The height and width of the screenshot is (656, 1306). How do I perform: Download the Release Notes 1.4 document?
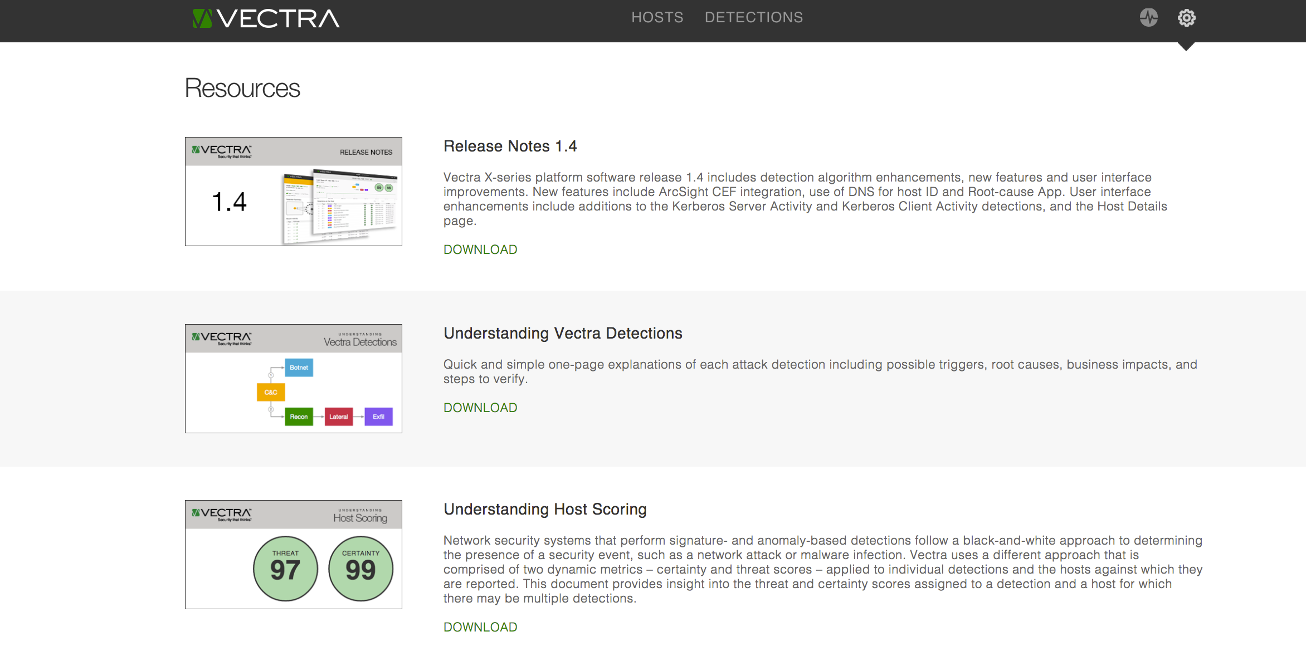pyautogui.click(x=480, y=249)
